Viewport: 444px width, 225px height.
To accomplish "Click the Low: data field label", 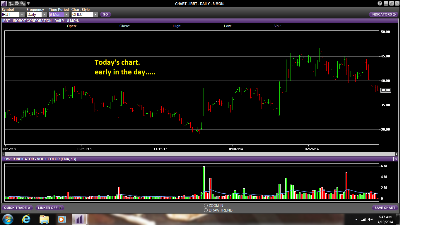I will tap(228, 26).
